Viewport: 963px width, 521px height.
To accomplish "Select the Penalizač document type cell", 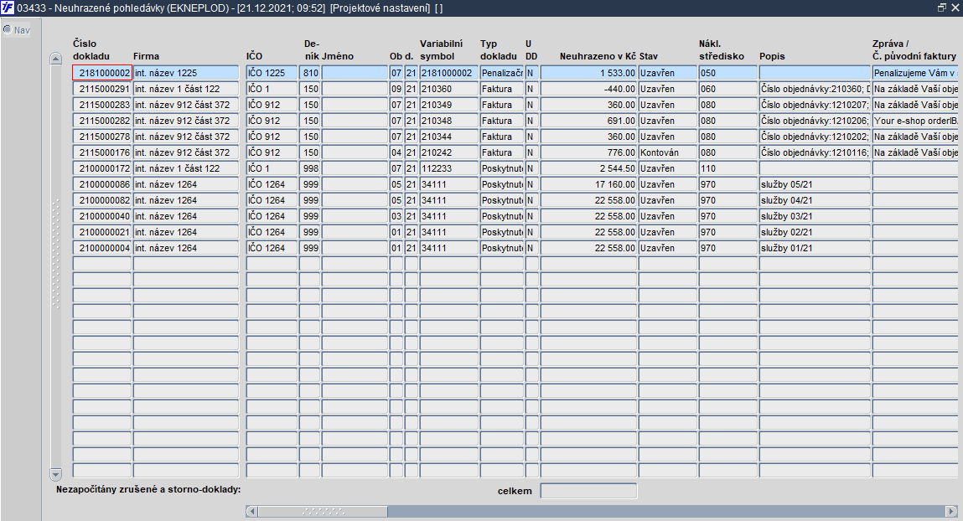I will click(x=502, y=73).
